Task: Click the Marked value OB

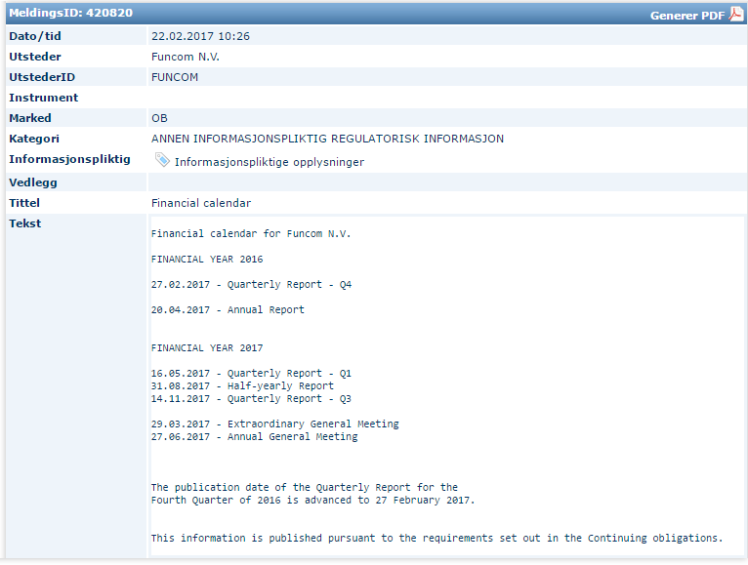Action: tap(159, 118)
